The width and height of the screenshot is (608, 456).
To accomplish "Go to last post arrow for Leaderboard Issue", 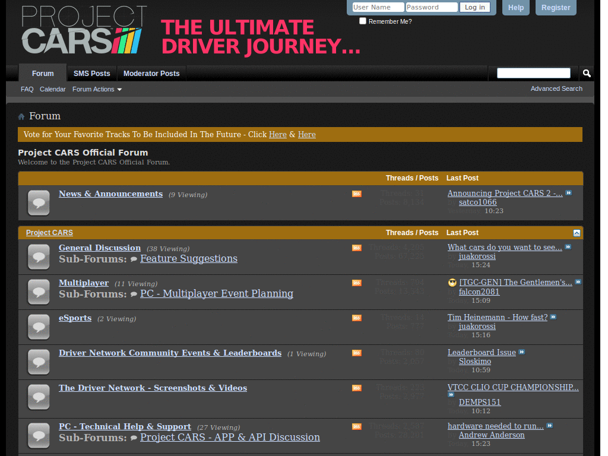I will [522, 351].
